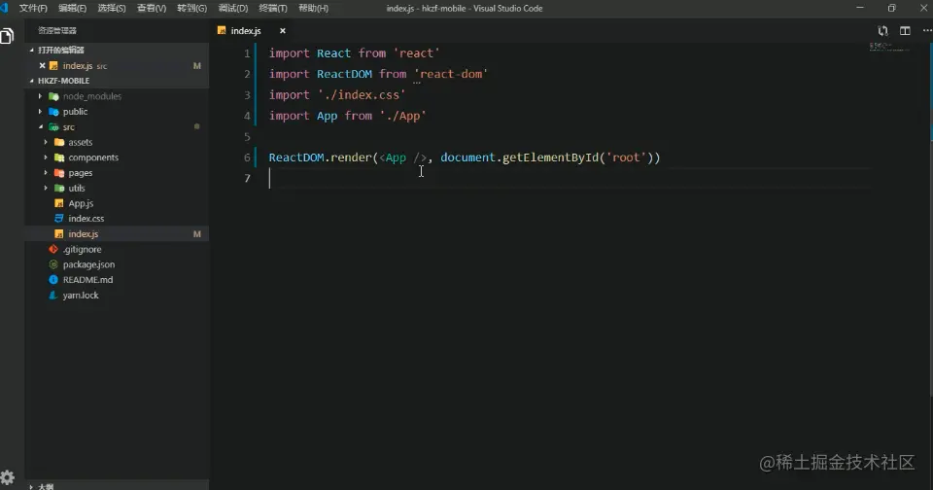Open index.css in the file tree
The image size is (933, 490).
86,219
